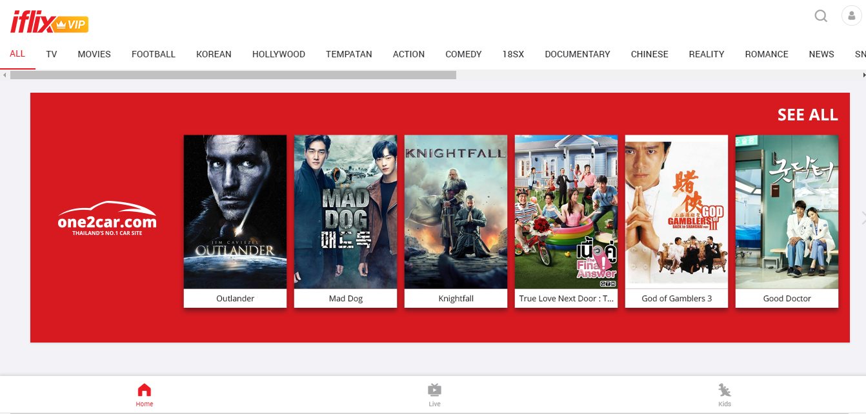Click the iflix logo
Image resolution: width=866 pixels, height=414 pixels.
49,23
